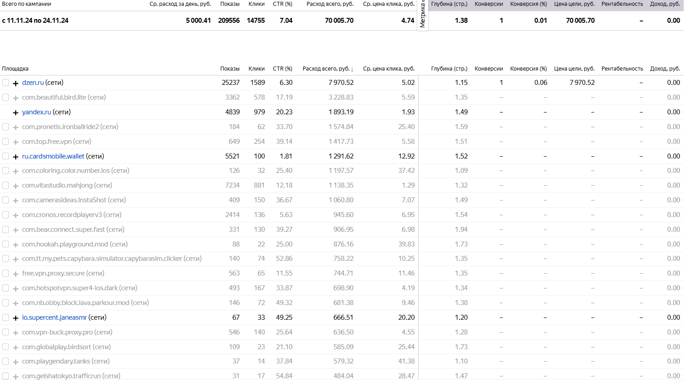Open ru.cardsmobile.wallet link
Screen dimensions: 685x380
point(53,156)
